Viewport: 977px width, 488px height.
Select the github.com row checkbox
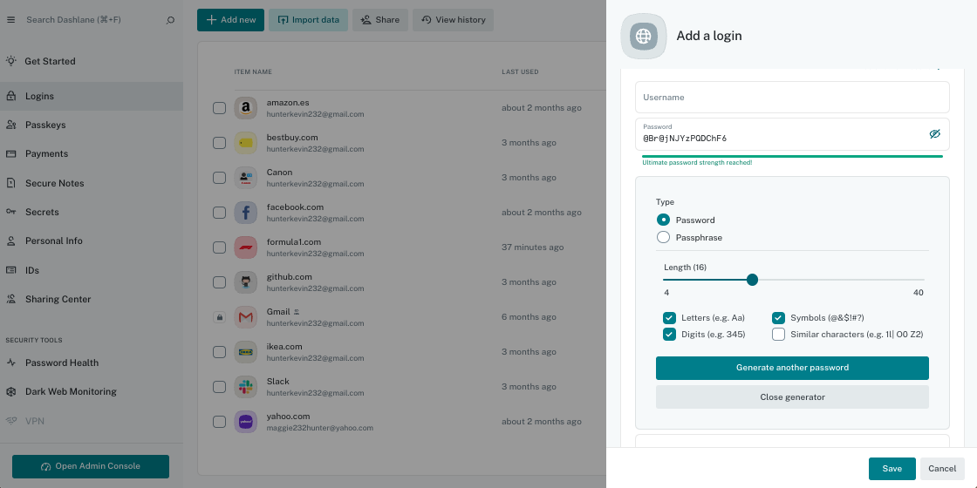tap(219, 282)
